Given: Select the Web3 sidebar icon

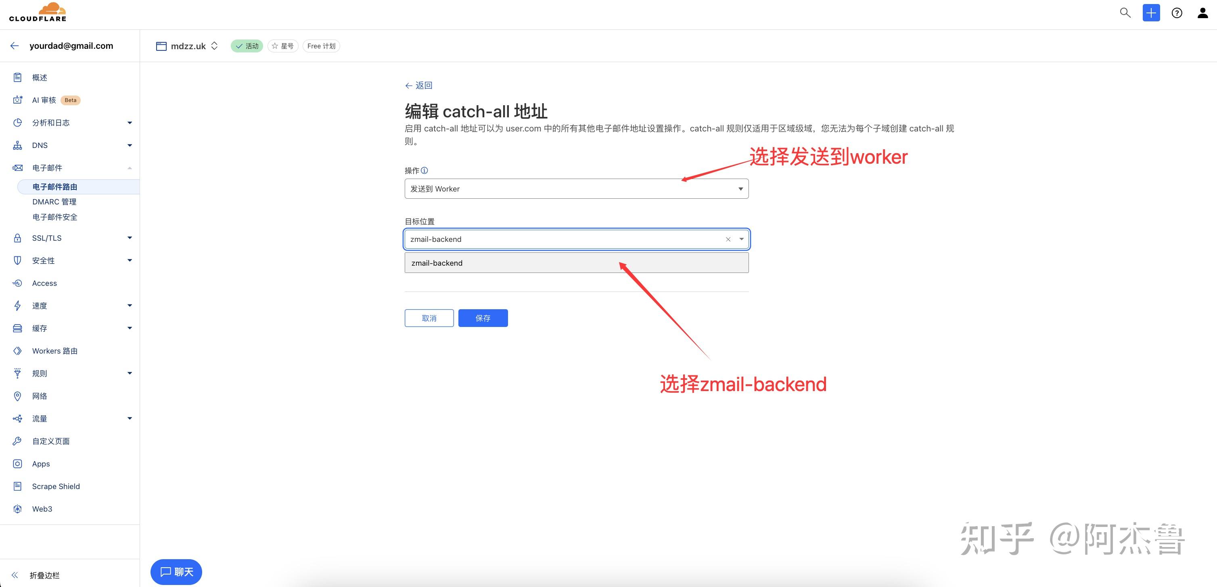Looking at the screenshot, I should click(17, 509).
